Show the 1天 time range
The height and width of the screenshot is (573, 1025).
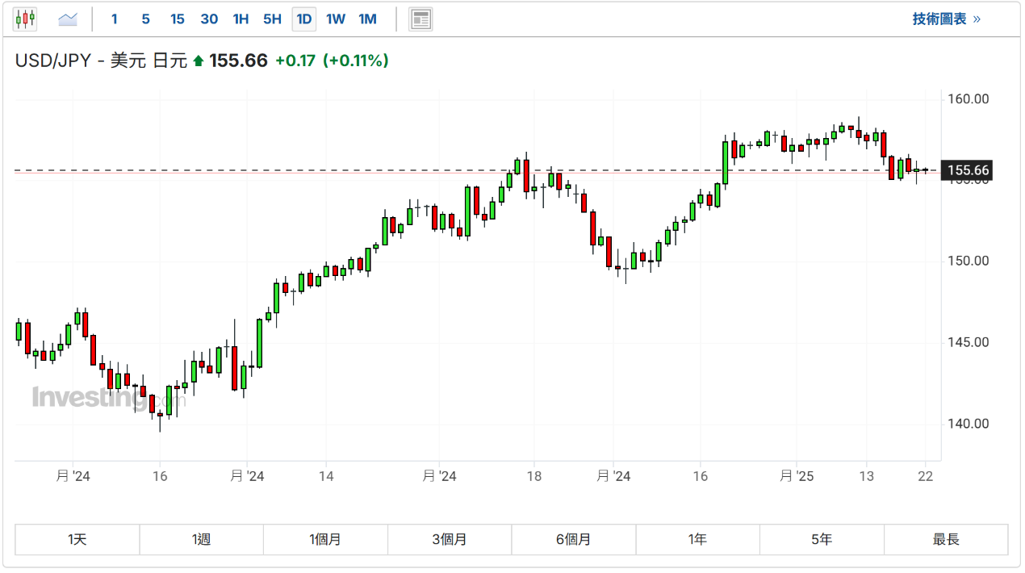(77, 539)
